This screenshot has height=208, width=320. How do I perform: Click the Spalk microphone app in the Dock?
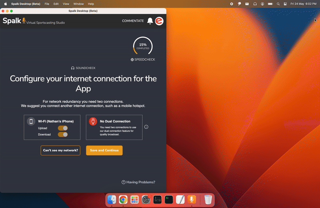(192, 200)
